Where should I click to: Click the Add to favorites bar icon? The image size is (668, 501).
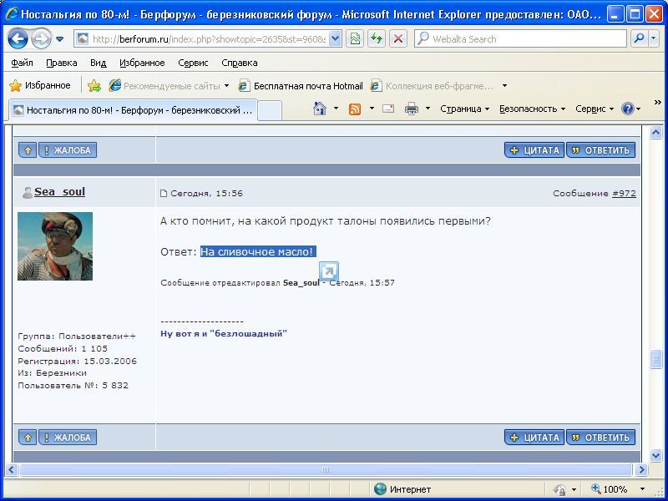tap(94, 85)
